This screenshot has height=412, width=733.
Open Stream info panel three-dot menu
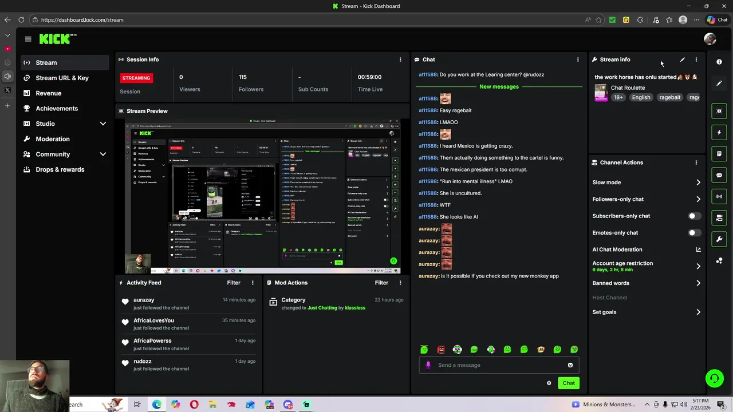pos(696,60)
